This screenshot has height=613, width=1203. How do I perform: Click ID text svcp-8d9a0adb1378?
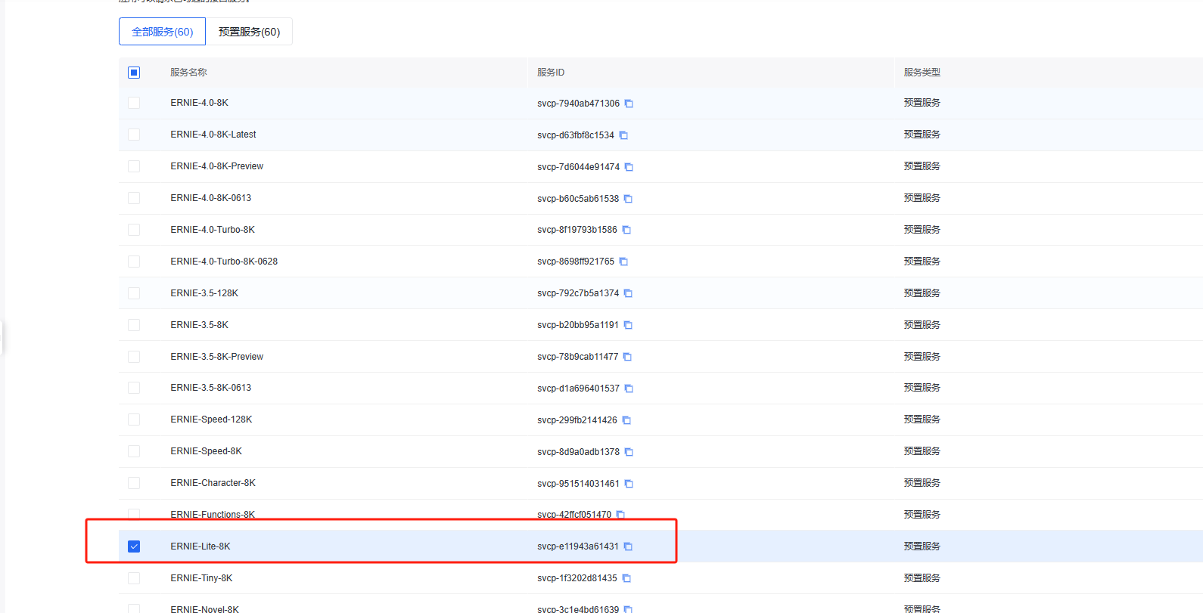pos(578,452)
